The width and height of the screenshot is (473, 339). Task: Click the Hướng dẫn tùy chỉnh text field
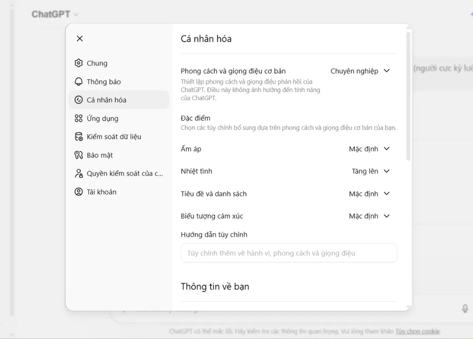pos(289,253)
